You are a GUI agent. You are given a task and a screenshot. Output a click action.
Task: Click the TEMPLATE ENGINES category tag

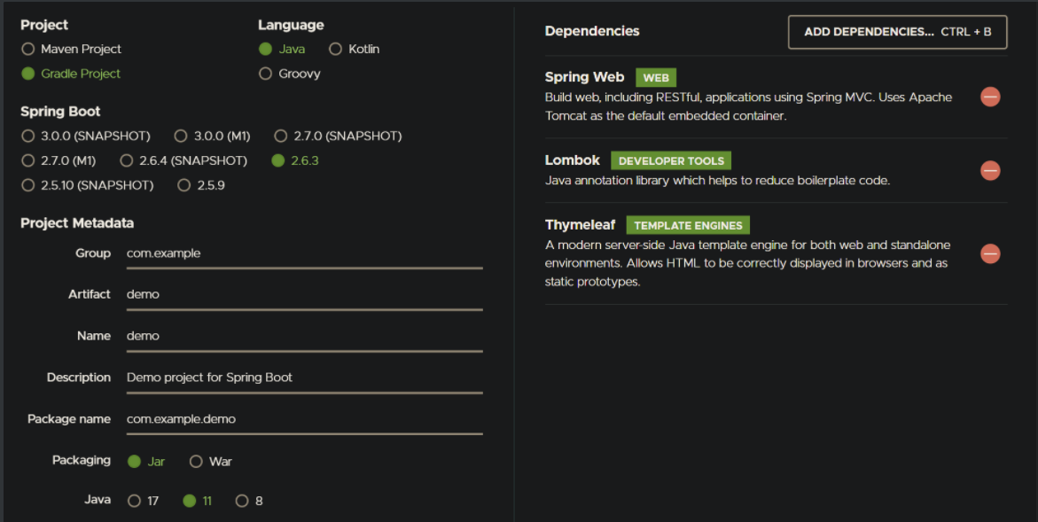tap(688, 225)
